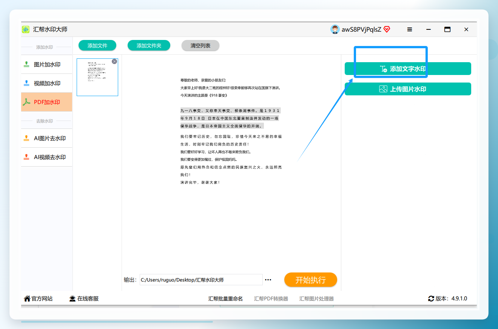Image resolution: width=498 pixels, height=329 pixels.
Task: Click the 添加文件夹 button
Action: pyautogui.click(x=149, y=46)
